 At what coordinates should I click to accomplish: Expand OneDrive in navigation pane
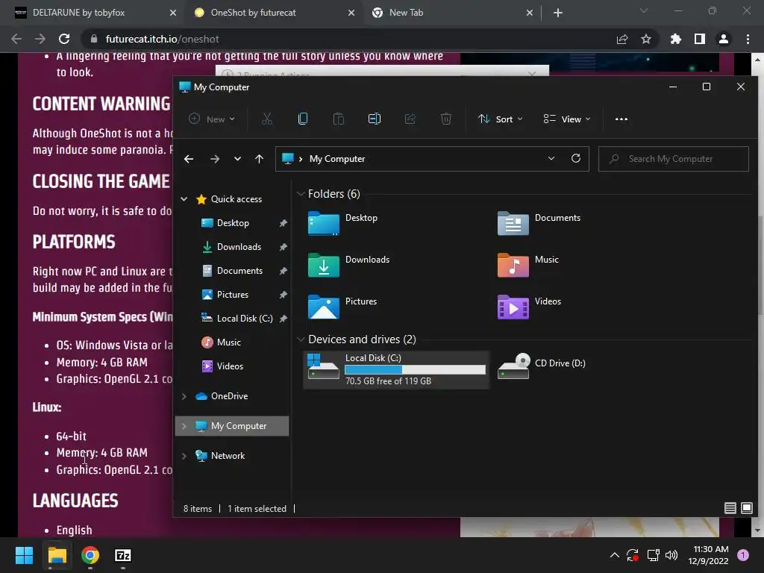184,396
